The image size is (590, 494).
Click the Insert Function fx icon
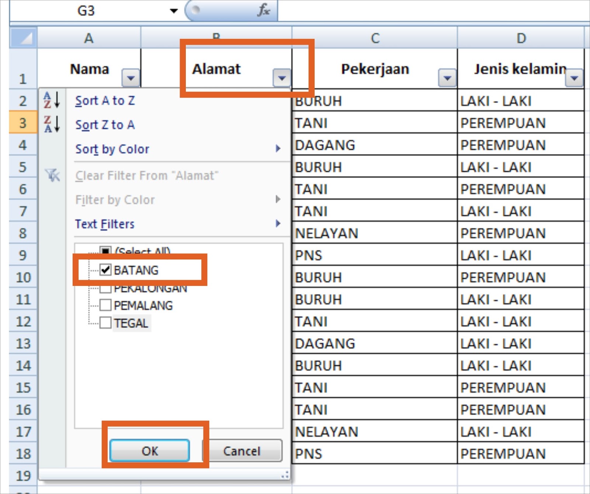tap(264, 10)
